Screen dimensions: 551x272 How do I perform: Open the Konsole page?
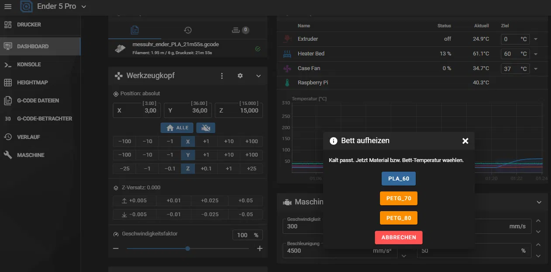(x=40, y=64)
